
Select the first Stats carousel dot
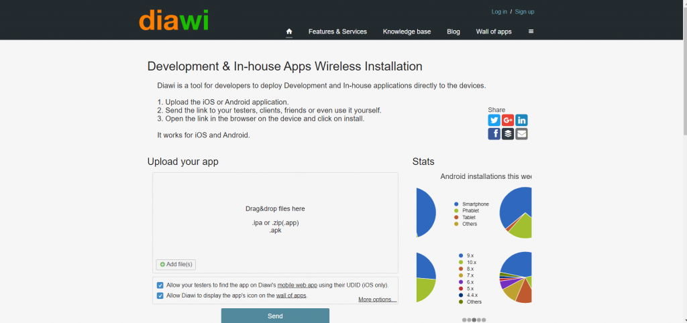464,320
